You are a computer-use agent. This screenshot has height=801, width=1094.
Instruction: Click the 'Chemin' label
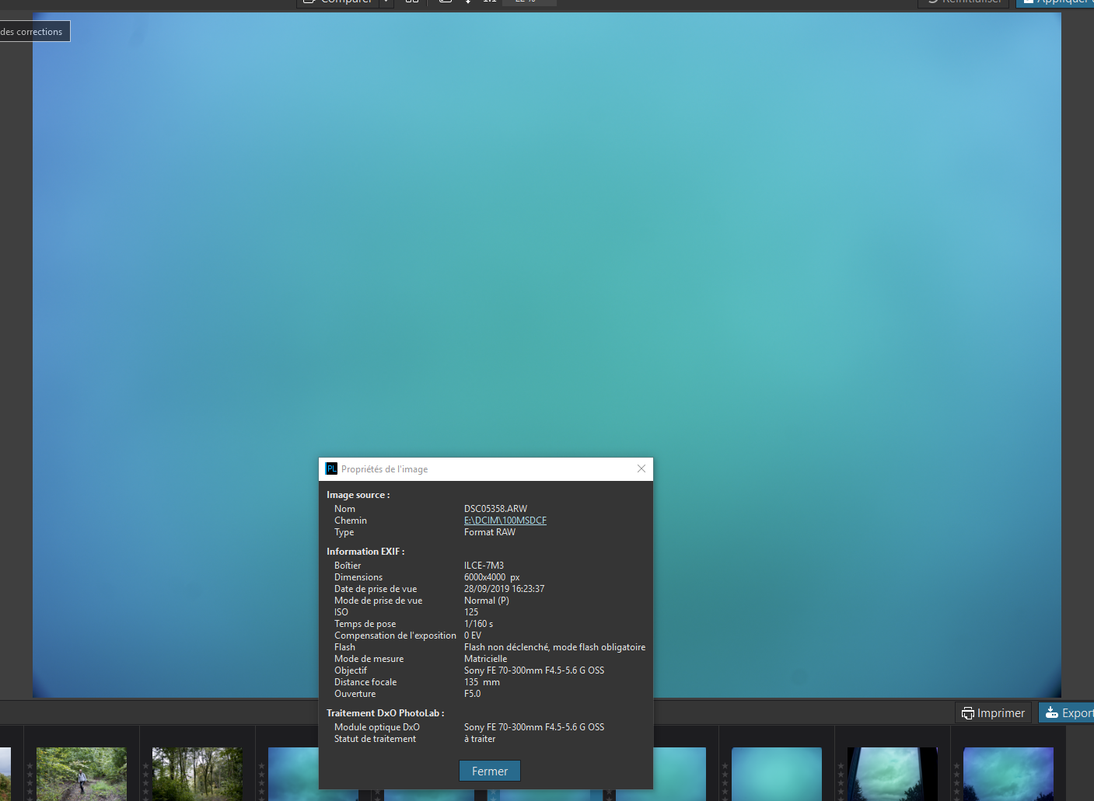pos(351,521)
